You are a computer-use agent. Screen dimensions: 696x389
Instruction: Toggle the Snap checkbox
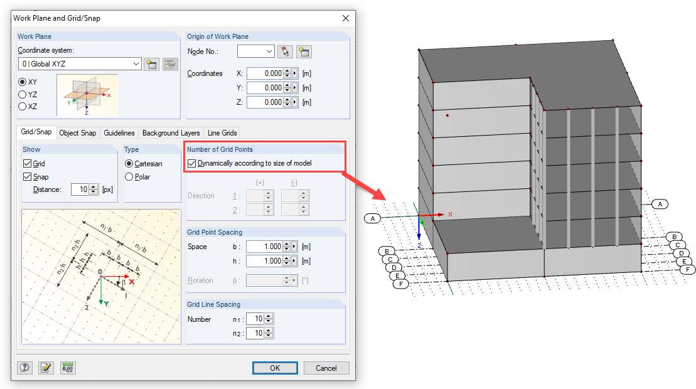[28, 177]
